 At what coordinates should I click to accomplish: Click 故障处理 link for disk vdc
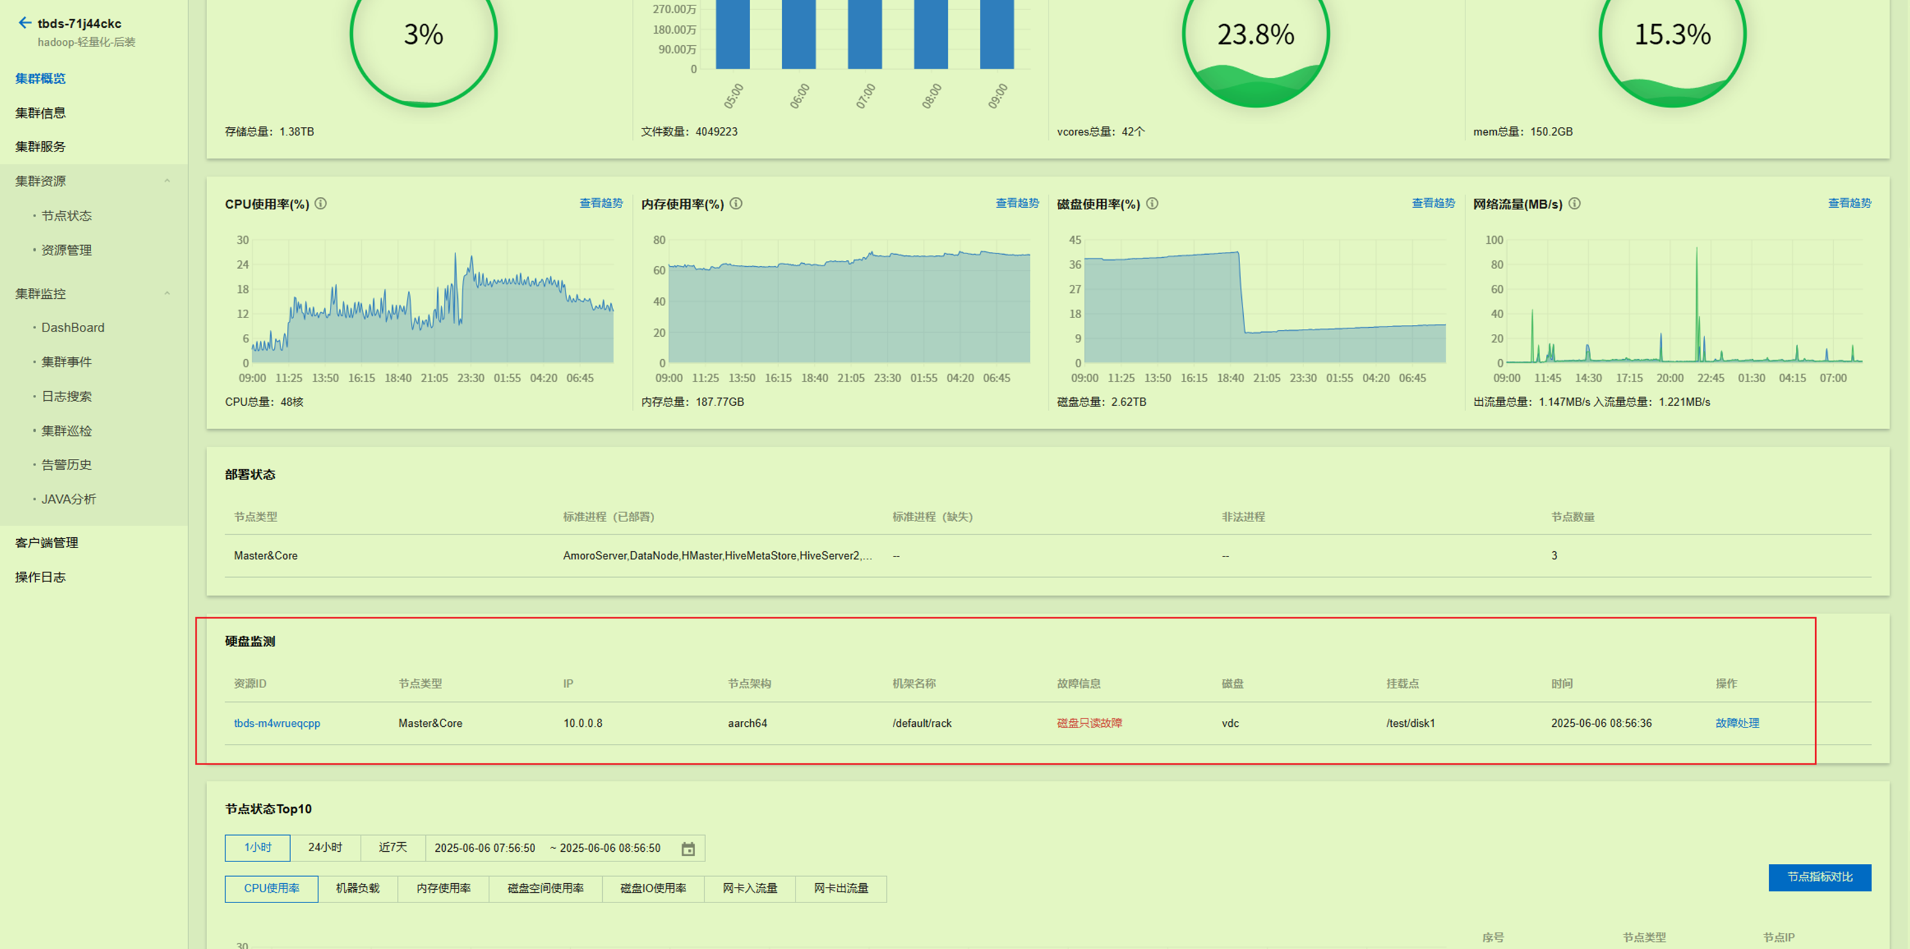1737,723
